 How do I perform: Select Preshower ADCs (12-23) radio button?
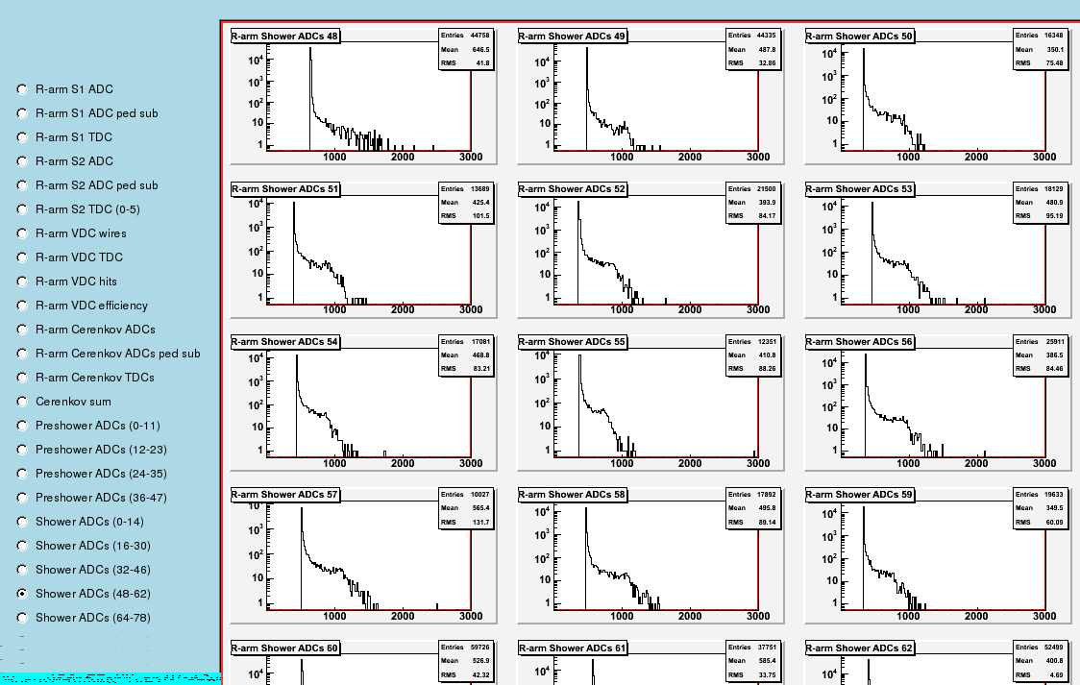(x=22, y=450)
